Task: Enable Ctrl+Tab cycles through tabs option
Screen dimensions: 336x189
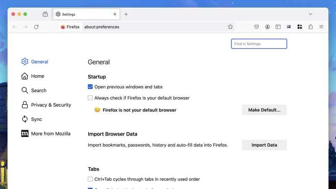Action: pyautogui.click(x=90, y=179)
